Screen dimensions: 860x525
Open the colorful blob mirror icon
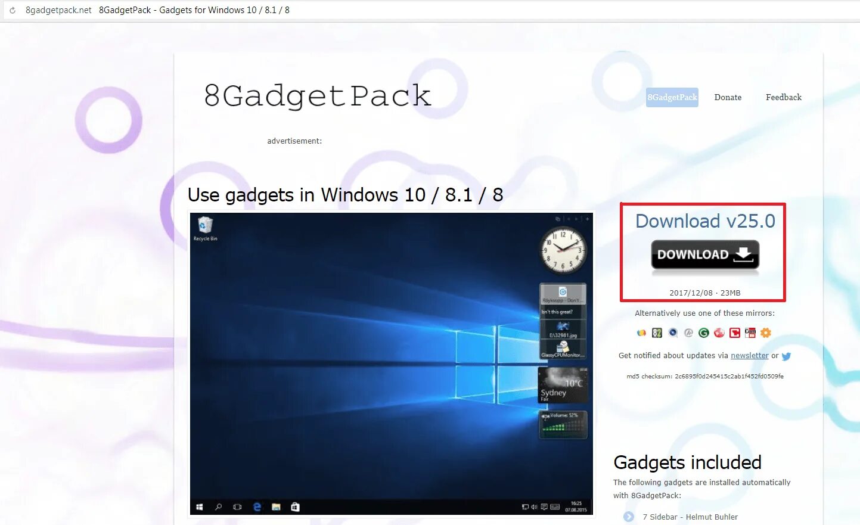click(641, 333)
